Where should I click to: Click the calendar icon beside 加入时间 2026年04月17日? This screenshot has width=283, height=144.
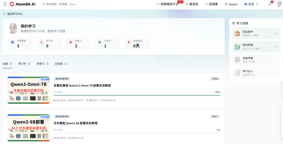coord(55,138)
